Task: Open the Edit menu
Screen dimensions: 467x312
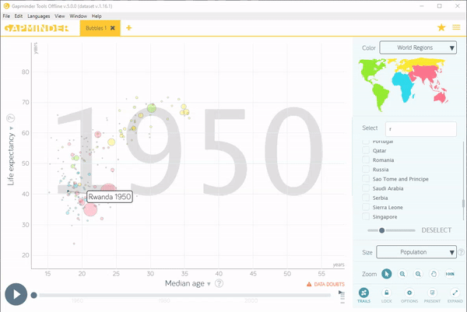Action: pos(19,16)
